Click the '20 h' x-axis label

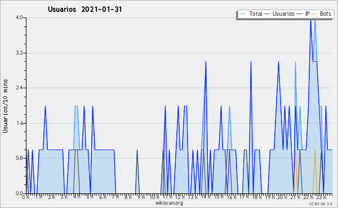click(283, 197)
